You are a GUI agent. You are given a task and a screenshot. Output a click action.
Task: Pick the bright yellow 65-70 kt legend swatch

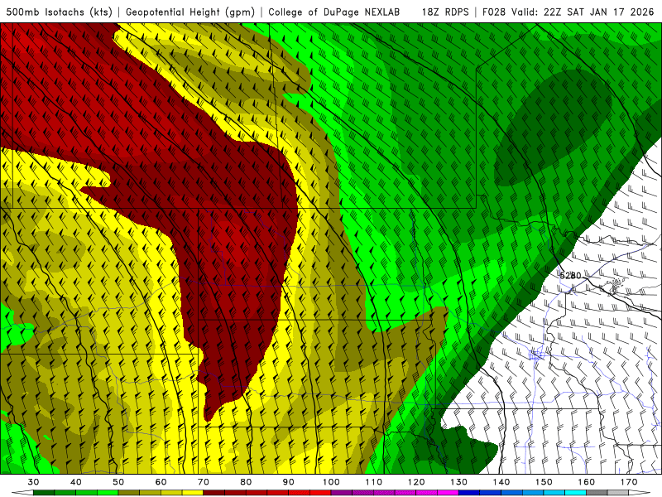pos(193,493)
